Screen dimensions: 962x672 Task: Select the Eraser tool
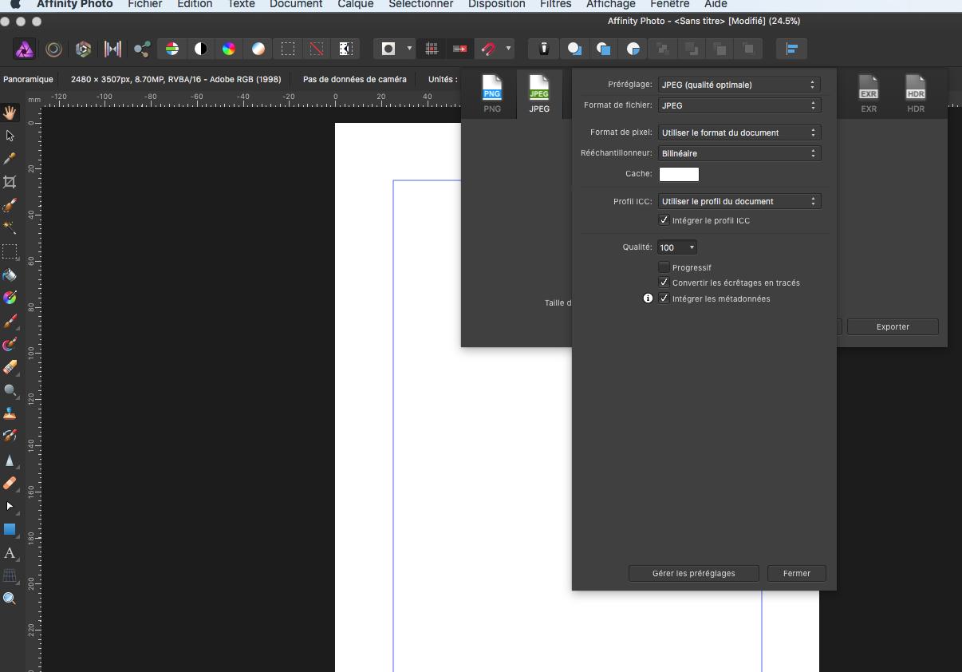pos(10,367)
